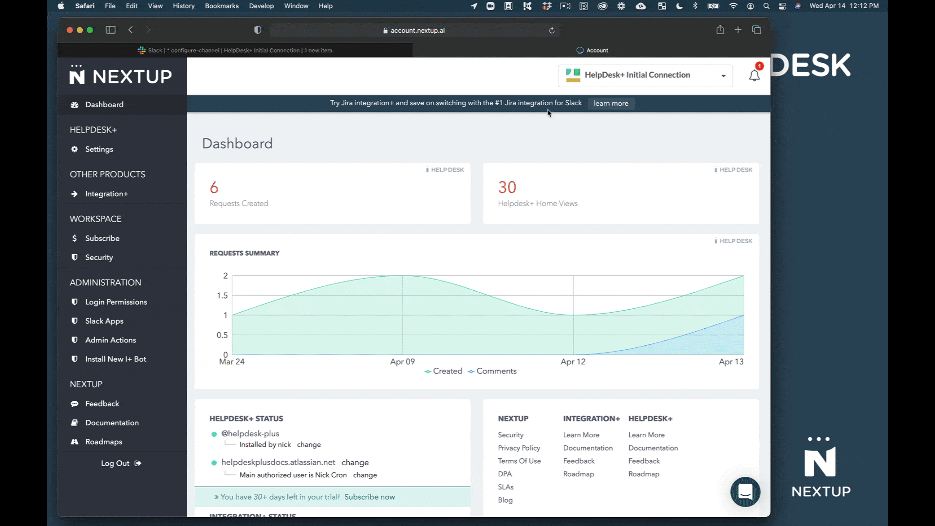Open Terms Of Use link
This screenshot has width=935, height=526.
coord(519,461)
